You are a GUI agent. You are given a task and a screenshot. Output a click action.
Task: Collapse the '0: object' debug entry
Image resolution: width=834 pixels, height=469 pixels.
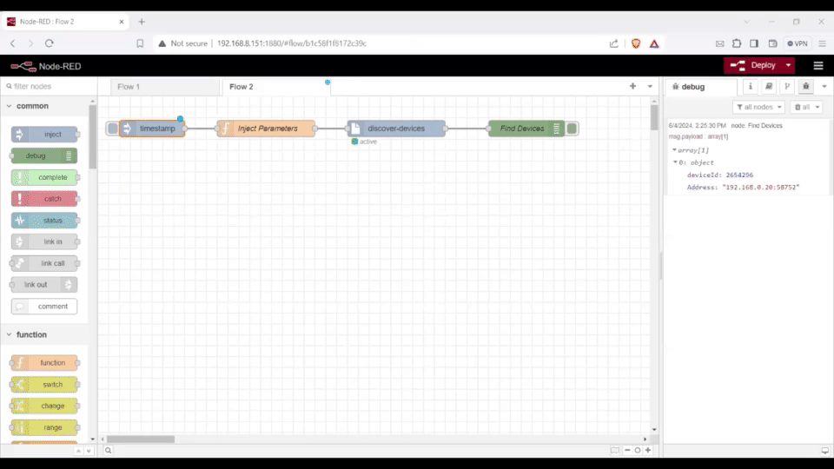[x=676, y=162]
